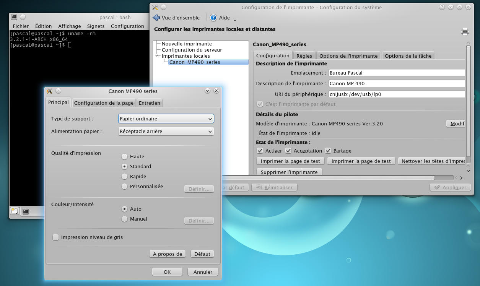Select Nouvelle imprimante in the tree
Image resolution: width=480 pixels, height=286 pixels.
[187, 44]
